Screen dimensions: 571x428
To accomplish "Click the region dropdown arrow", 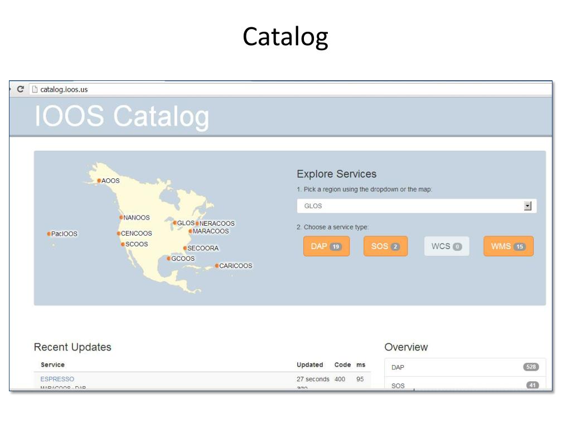I will pyautogui.click(x=528, y=206).
